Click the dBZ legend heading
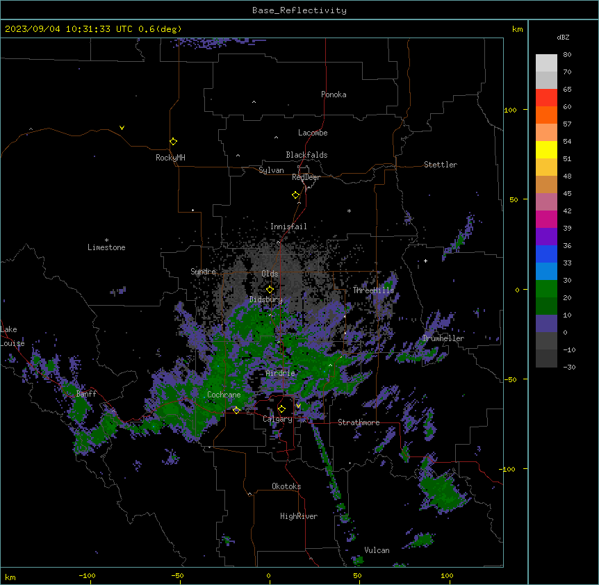The height and width of the screenshot is (585, 599). pyautogui.click(x=563, y=37)
